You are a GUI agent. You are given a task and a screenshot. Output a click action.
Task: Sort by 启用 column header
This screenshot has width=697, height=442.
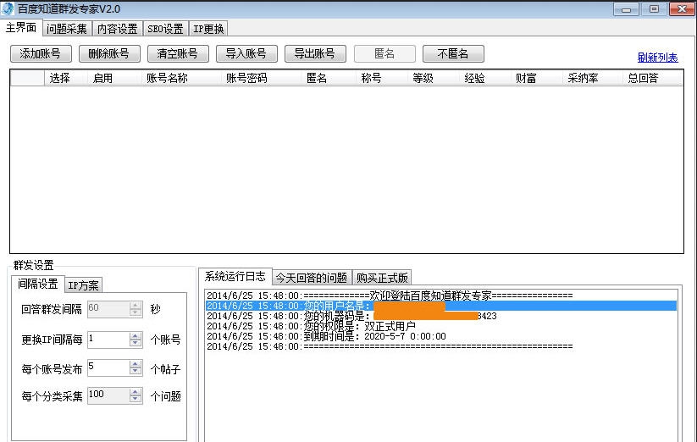point(113,78)
